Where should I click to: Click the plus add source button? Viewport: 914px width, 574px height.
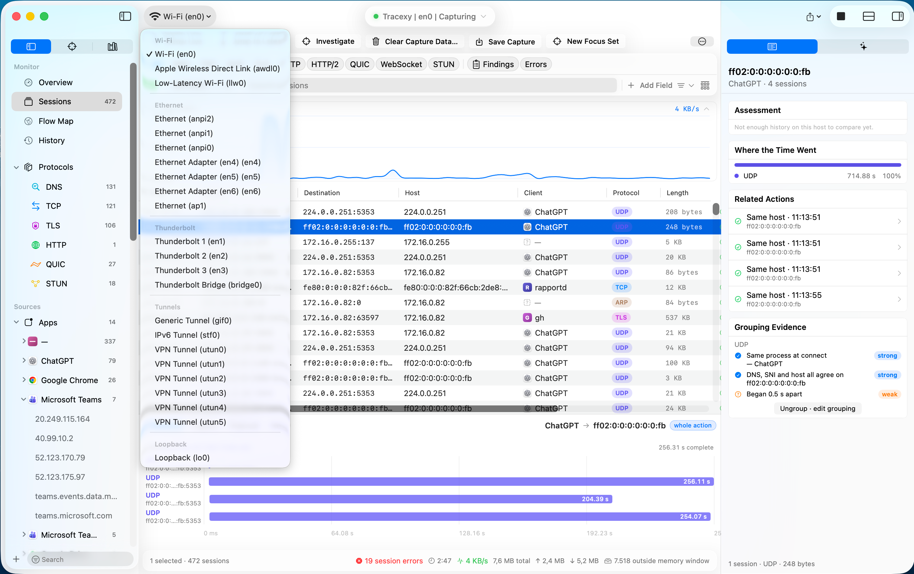[16, 559]
